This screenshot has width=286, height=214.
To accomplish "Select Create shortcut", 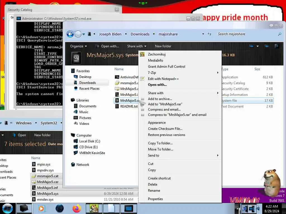I will [180, 178].
